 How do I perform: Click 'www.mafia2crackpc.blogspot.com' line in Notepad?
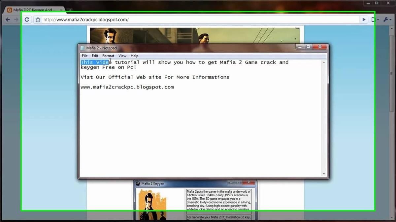point(127,87)
